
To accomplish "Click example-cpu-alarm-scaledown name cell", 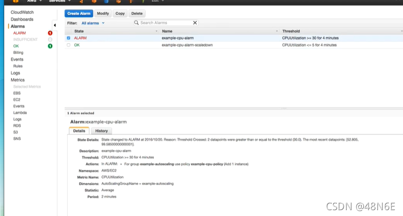I will click(x=187, y=45).
